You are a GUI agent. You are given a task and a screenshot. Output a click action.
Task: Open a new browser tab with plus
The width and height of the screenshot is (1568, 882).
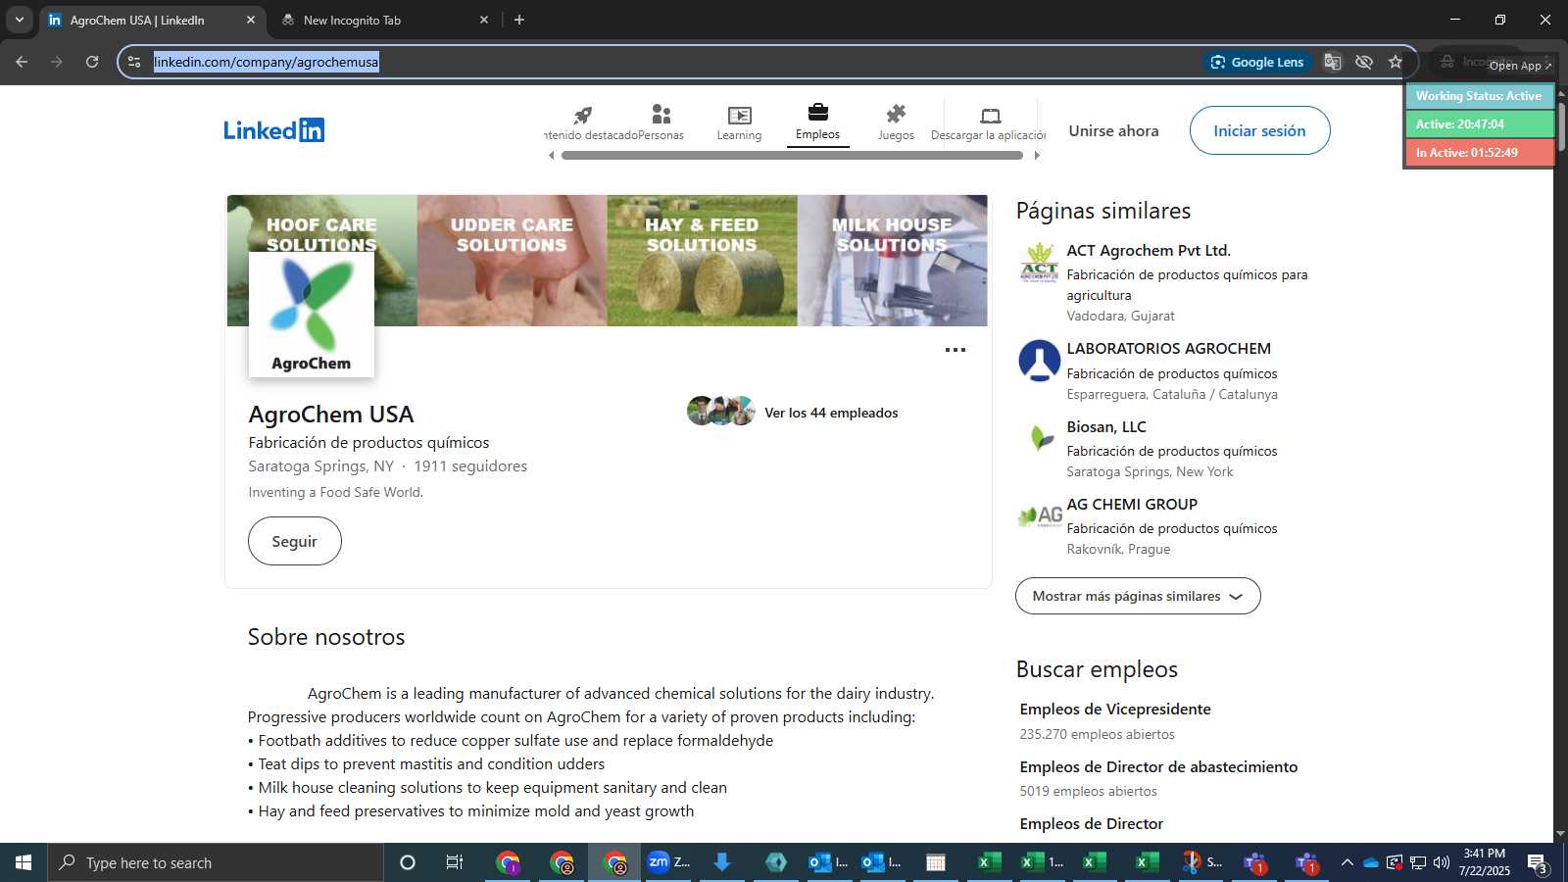pos(519,20)
